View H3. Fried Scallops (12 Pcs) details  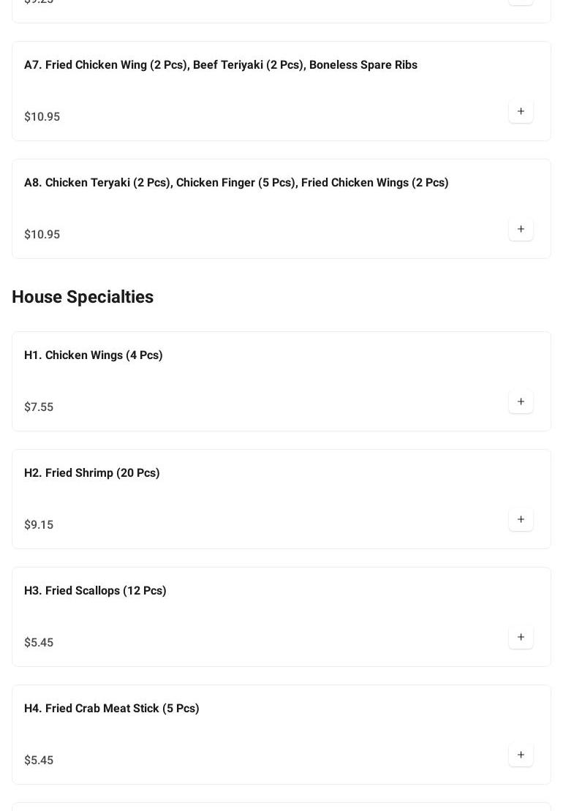tap(95, 591)
